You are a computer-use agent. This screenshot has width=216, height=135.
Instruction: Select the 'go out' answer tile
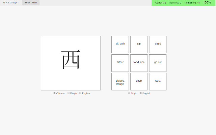tap(158, 63)
